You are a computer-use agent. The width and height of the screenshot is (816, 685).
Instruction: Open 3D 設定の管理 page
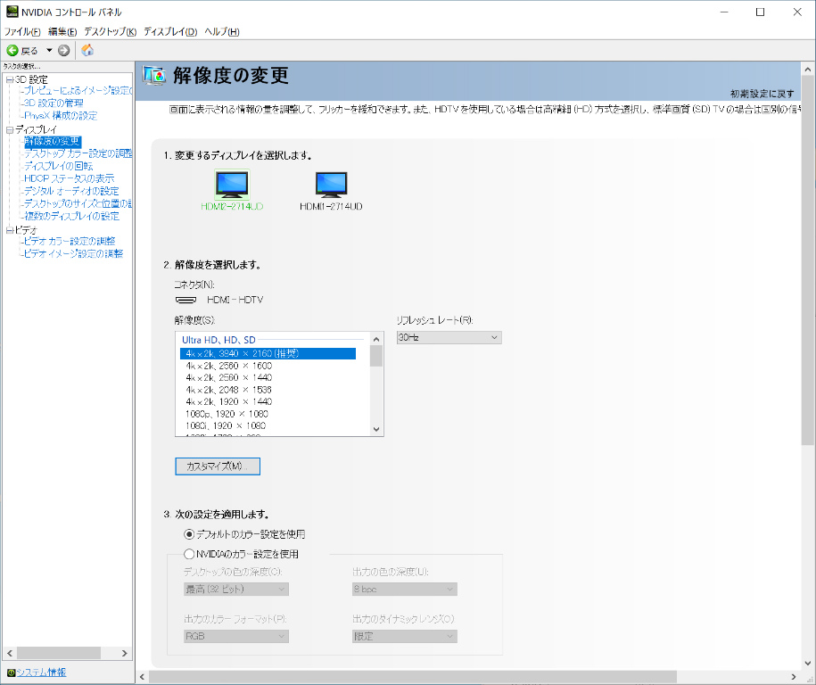tap(54, 103)
